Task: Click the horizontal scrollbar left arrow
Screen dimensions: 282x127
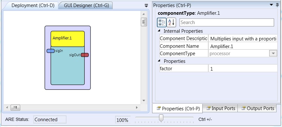Action: 7,107
